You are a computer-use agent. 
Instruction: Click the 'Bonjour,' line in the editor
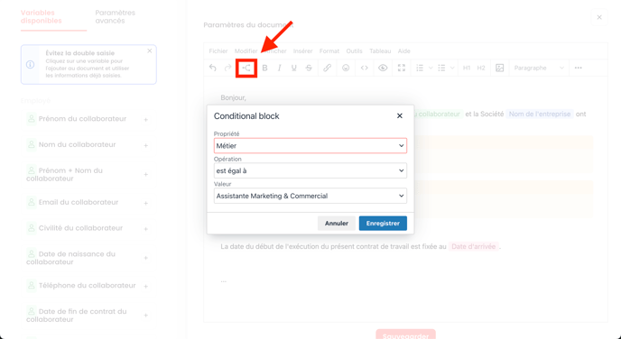pyautogui.click(x=233, y=97)
